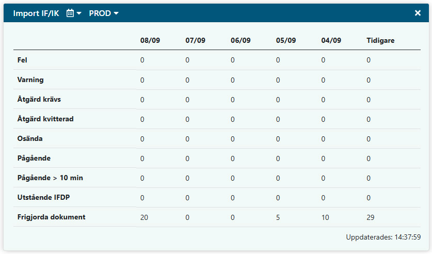Open the Fel row label
Viewport: 432px width, 254px height.
tap(22, 60)
